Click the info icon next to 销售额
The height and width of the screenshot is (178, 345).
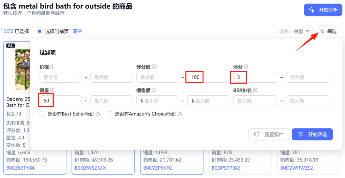(x=154, y=90)
